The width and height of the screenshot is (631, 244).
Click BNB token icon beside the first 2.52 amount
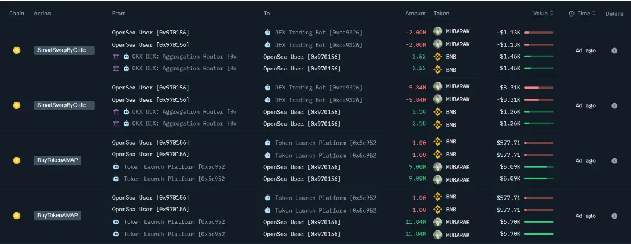(438, 57)
